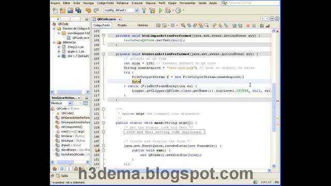Open the Profile Project dropdown arrow
The image size is (331, 186).
pos(183,10)
